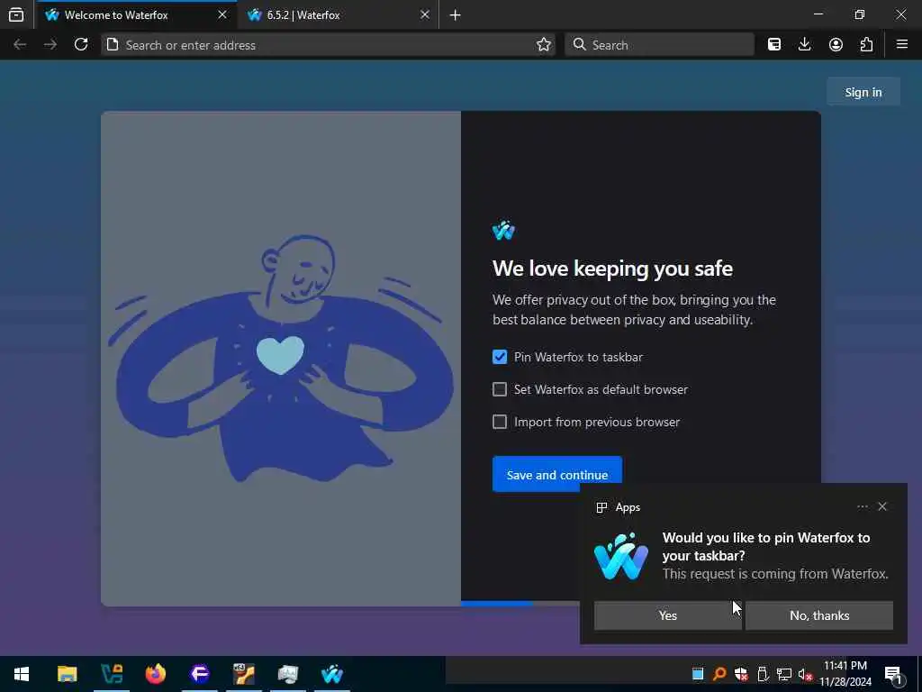Open the Downloads toolbar icon
Viewport: 922px width, 692px height.
[805, 45]
